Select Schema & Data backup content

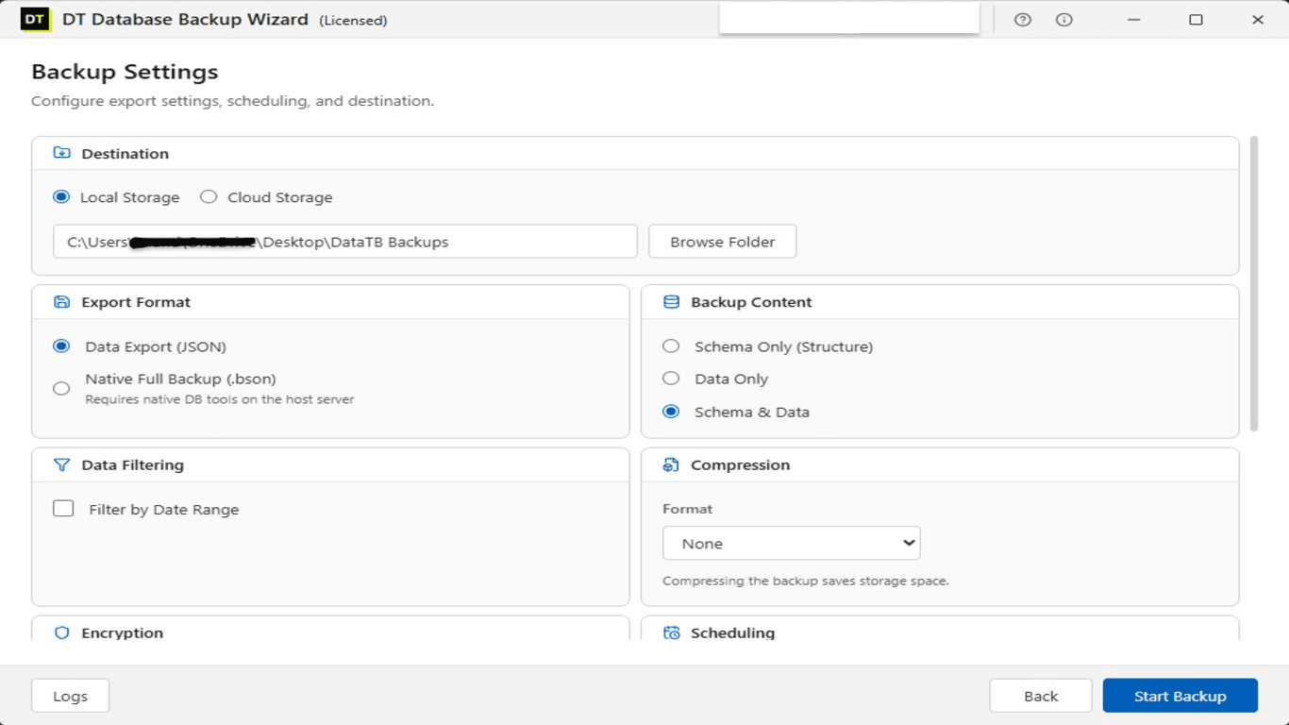click(x=671, y=412)
